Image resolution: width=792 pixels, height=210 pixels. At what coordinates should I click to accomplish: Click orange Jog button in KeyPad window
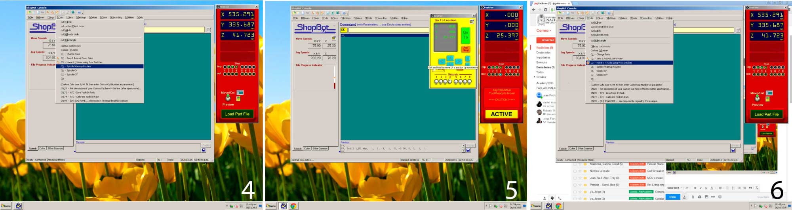(x=466, y=49)
